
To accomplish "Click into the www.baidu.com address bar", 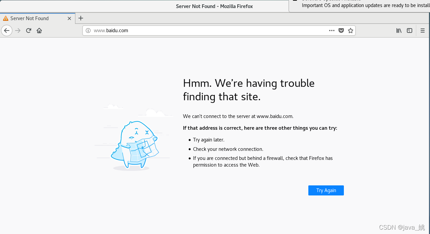I will click(219, 31).
